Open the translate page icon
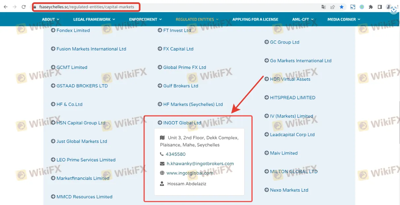Image resolution: width=400 pixels, height=205 pixels. pos(323,7)
